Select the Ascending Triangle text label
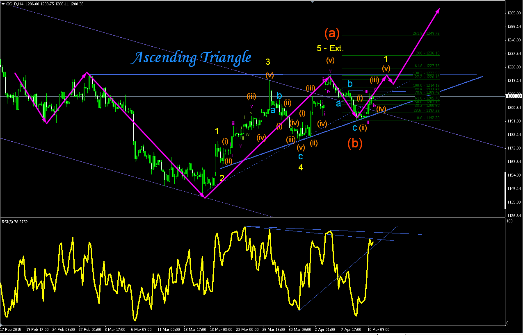Viewport: 523px width, 335px height. (x=191, y=57)
